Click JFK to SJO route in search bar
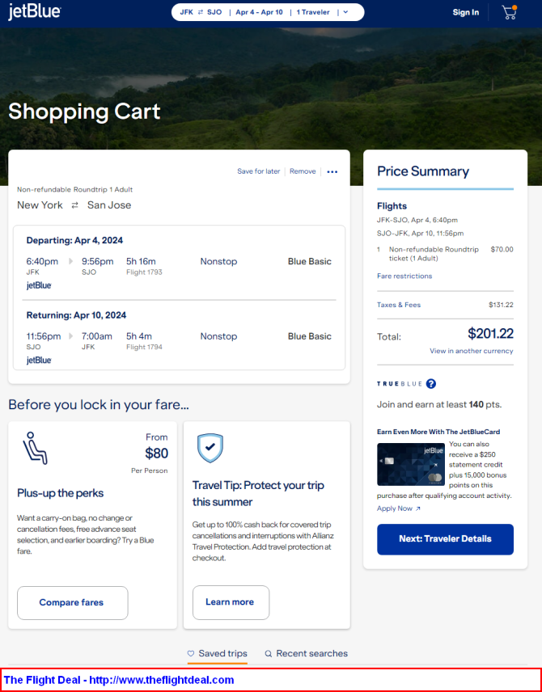The height and width of the screenshot is (692, 542). 201,12
